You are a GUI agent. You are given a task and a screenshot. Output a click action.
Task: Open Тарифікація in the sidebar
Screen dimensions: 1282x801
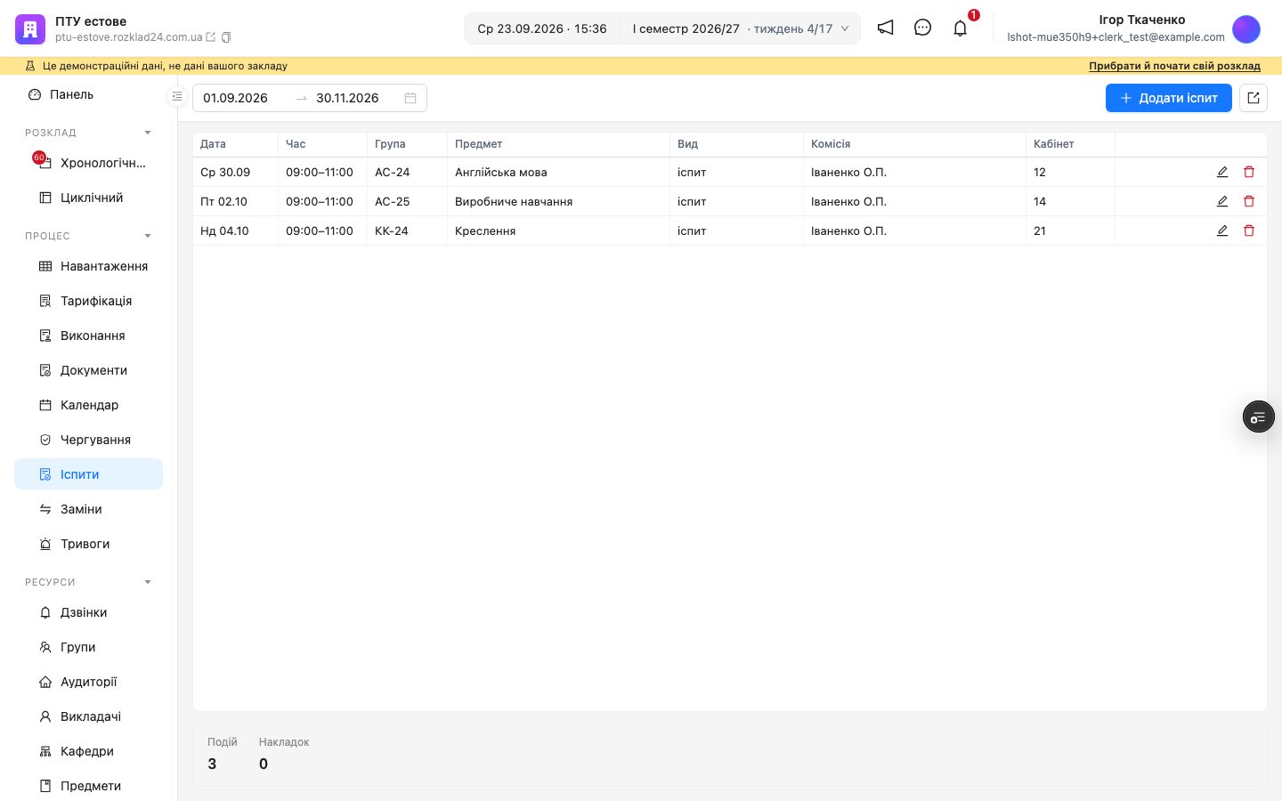click(88, 301)
